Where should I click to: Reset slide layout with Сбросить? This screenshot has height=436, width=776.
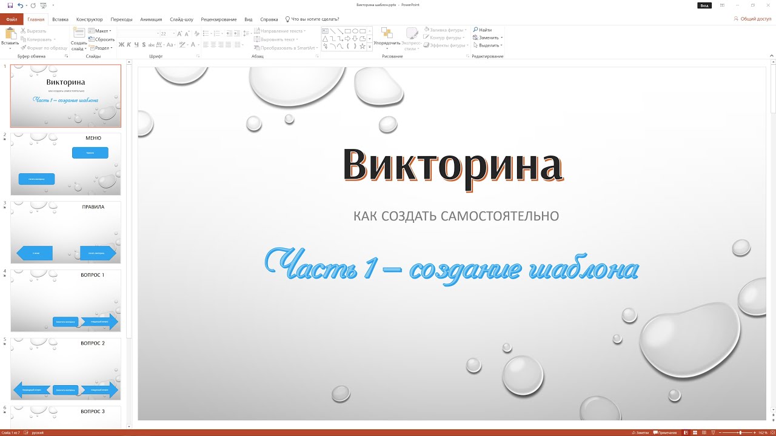coord(101,39)
